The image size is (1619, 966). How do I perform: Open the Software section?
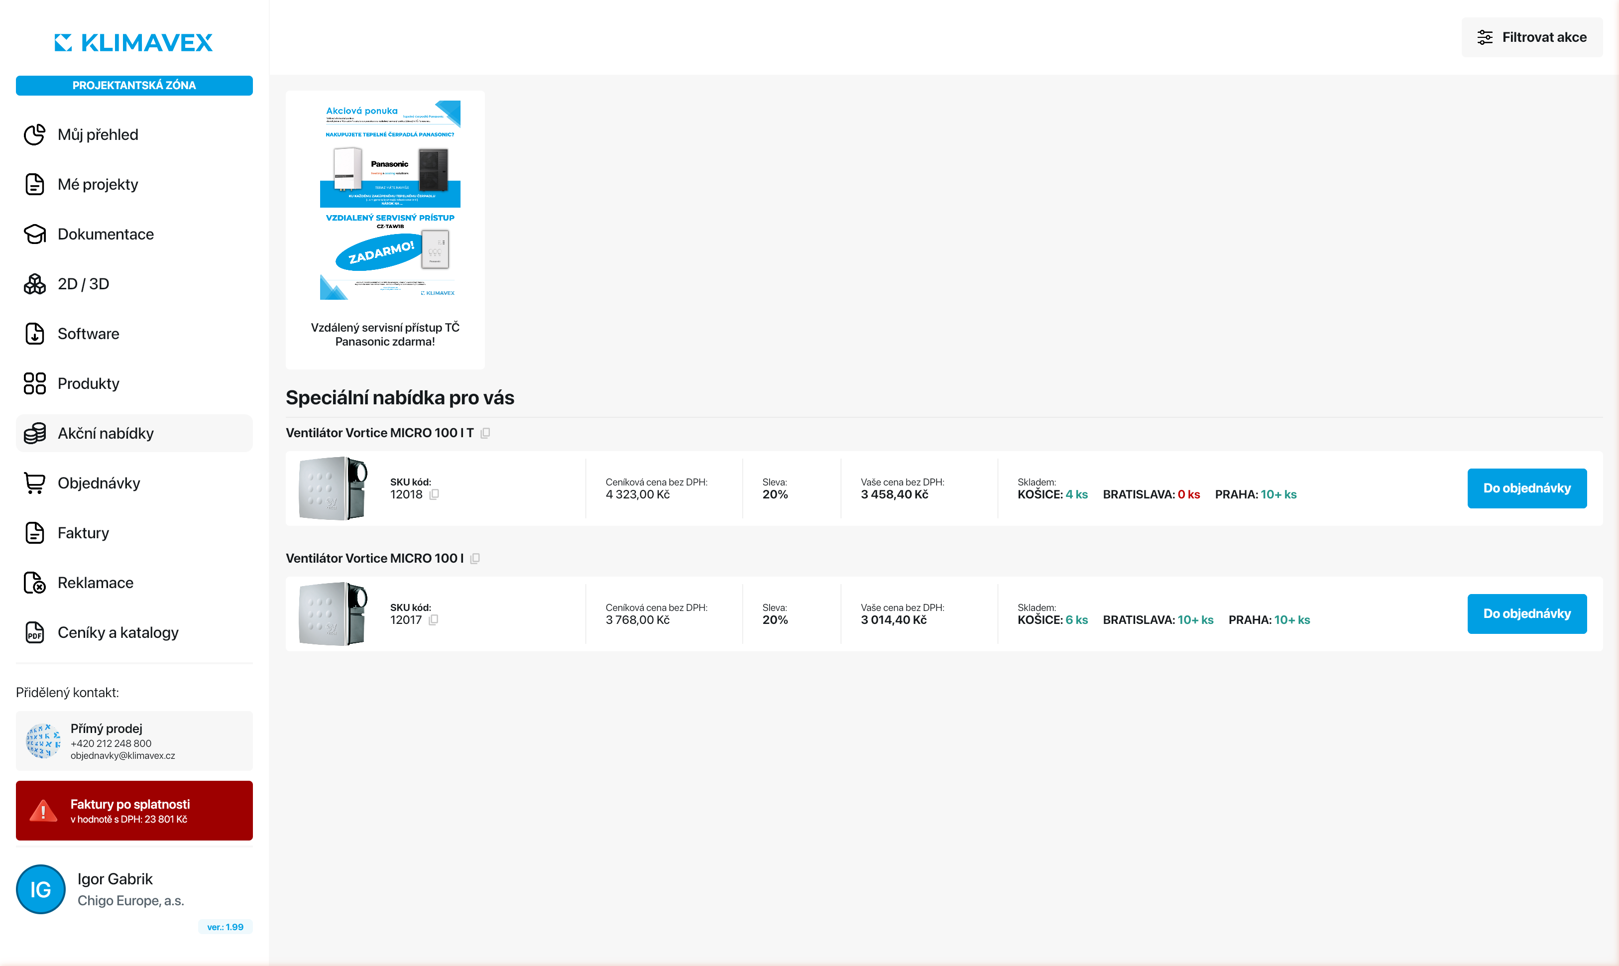point(134,334)
